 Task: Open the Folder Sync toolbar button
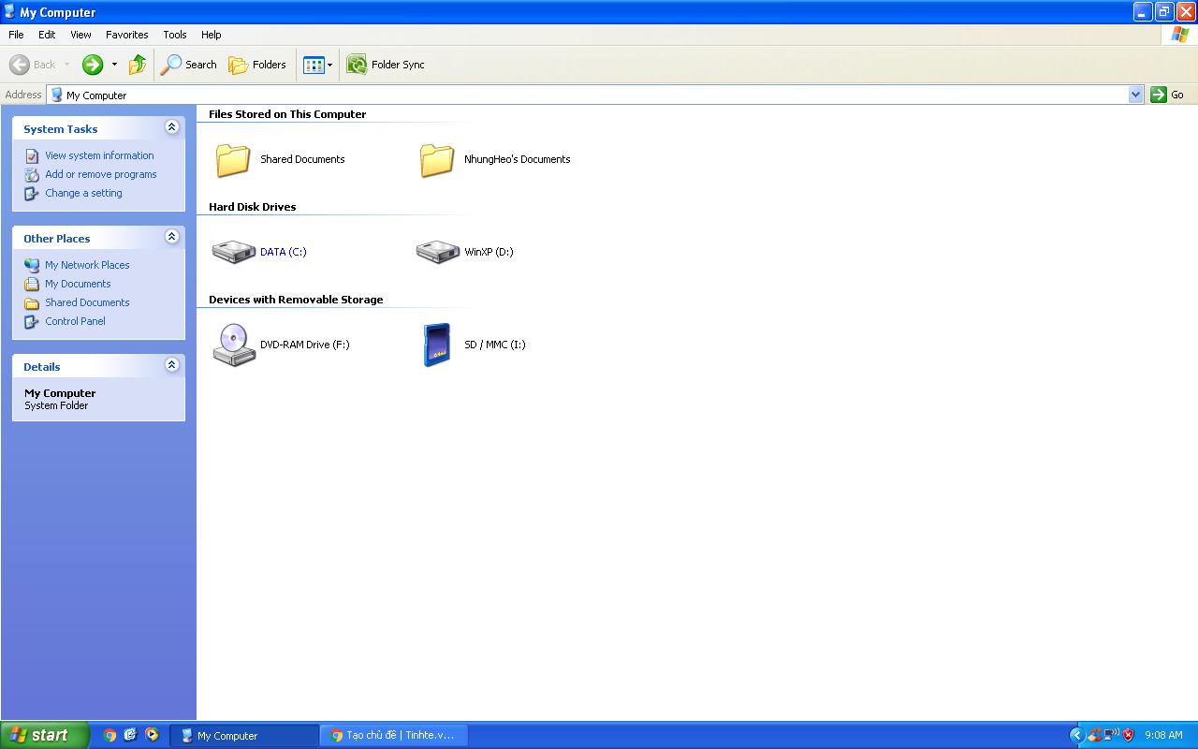386,65
